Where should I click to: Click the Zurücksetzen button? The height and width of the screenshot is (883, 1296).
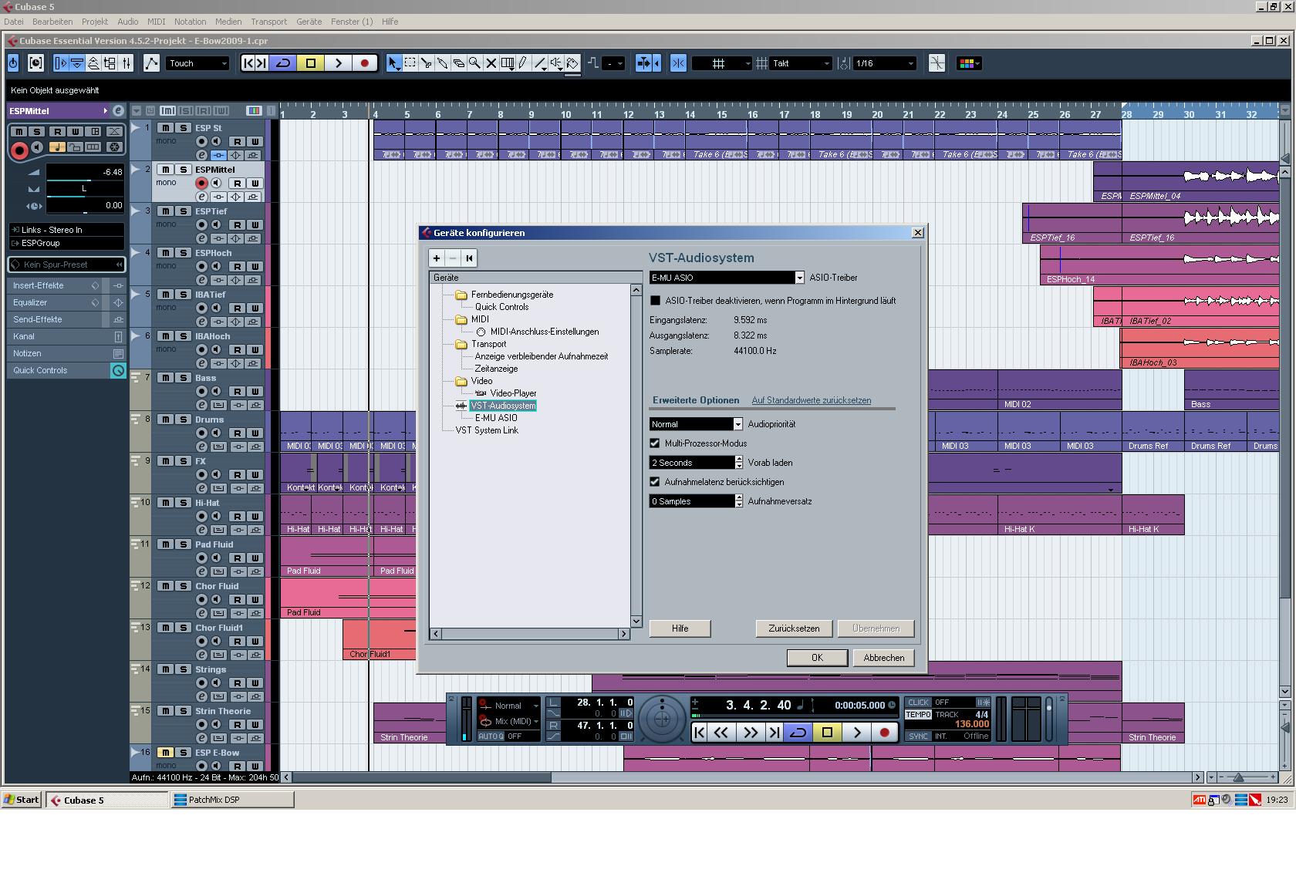[x=794, y=629]
